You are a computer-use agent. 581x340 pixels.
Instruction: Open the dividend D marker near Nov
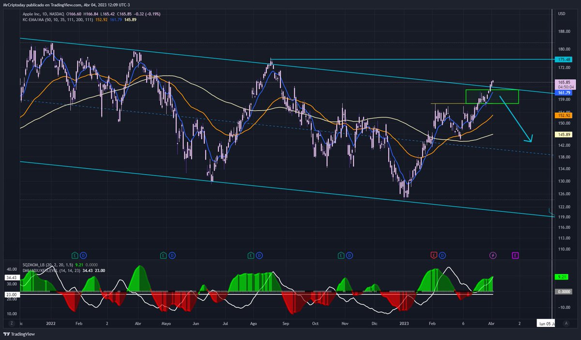point(350,254)
